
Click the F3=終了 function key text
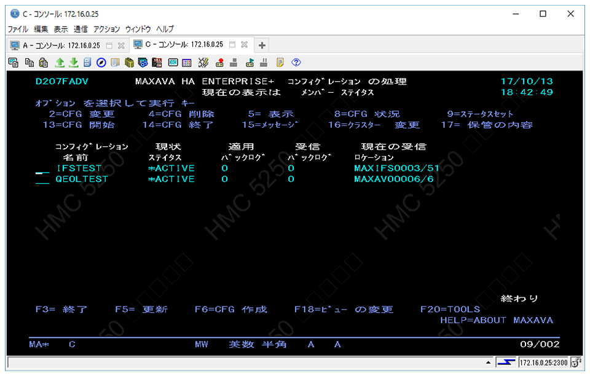[x=61, y=310]
